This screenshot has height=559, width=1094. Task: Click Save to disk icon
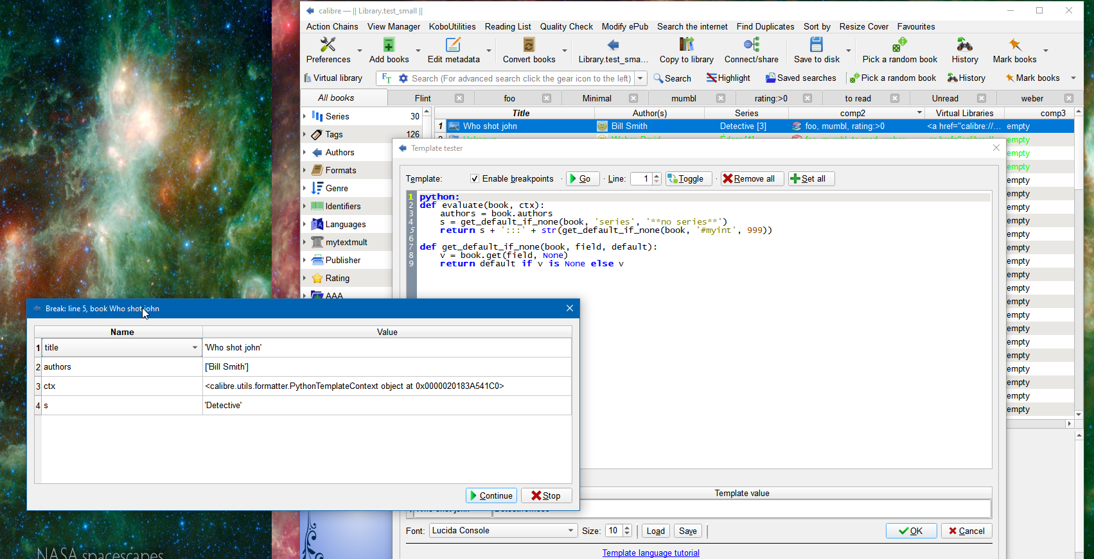[816, 44]
